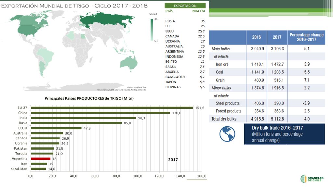This screenshot has height=187, width=333.
Task: Click the UCRANIA row in export list
Action: (x=185, y=41)
